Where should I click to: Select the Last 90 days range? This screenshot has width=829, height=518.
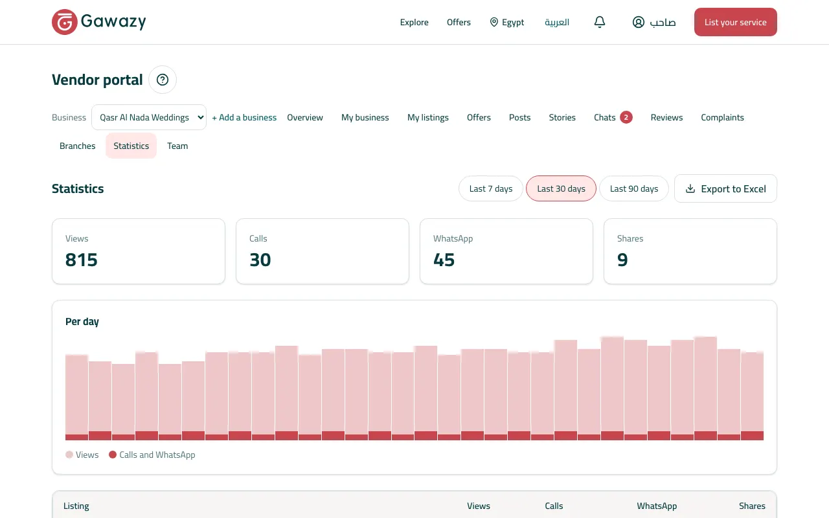tap(634, 188)
